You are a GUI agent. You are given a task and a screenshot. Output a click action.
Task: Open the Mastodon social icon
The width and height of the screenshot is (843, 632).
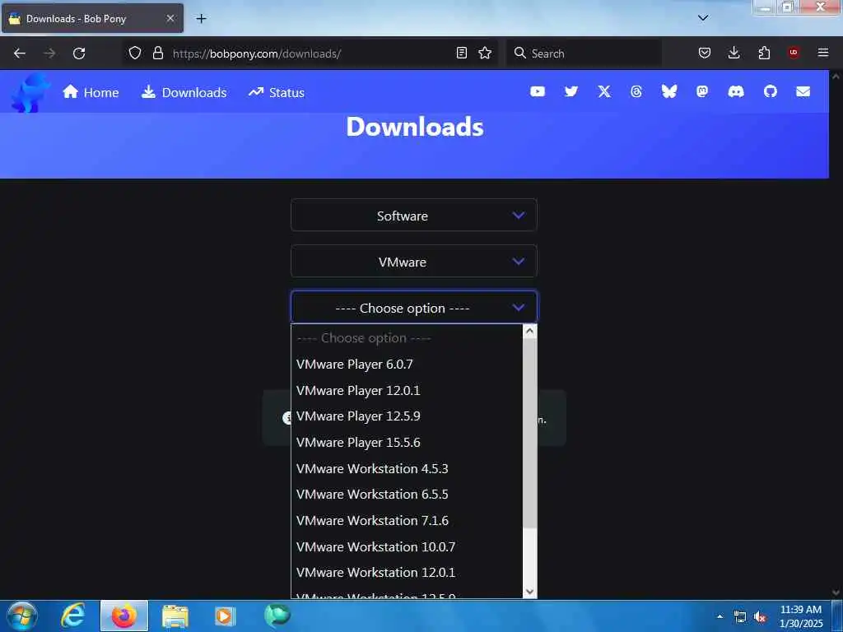pos(702,92)
